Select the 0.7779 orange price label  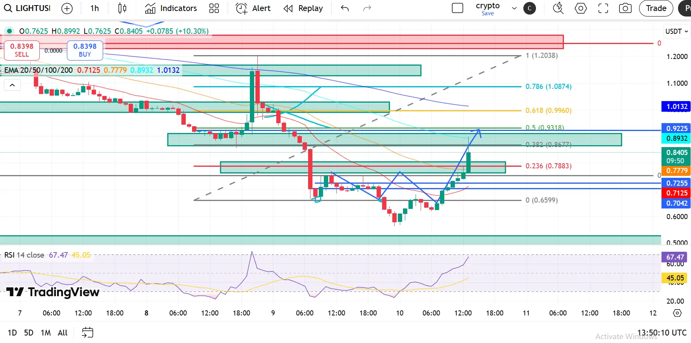click(x=676, y=171)
